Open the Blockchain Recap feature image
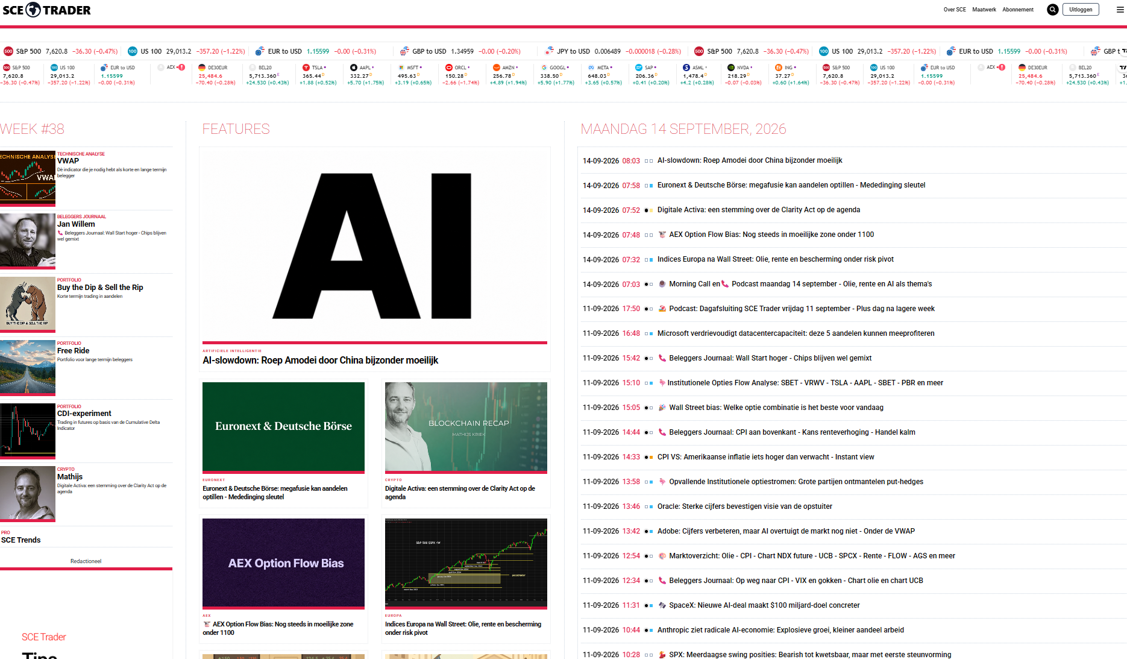1127x659 pixels. (x=466, y=426)
